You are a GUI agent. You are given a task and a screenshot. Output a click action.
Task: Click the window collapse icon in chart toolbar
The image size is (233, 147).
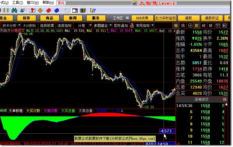point(218,26)
